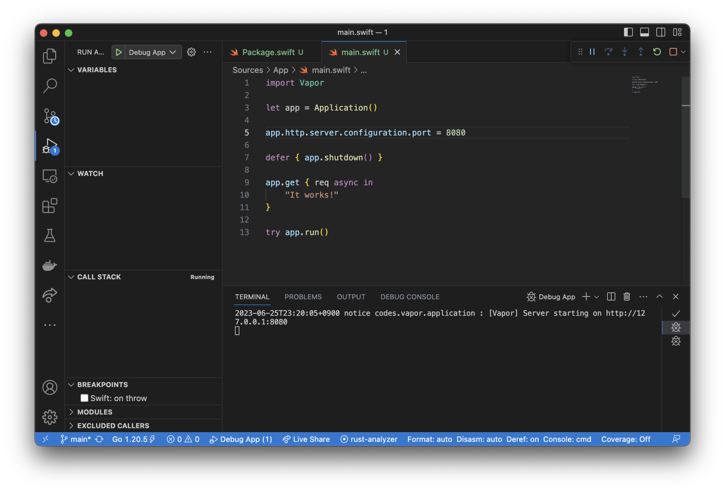Click the green Restart debug icon
Image resolution: width=725 pixels, height=492 pixels.
657,52
